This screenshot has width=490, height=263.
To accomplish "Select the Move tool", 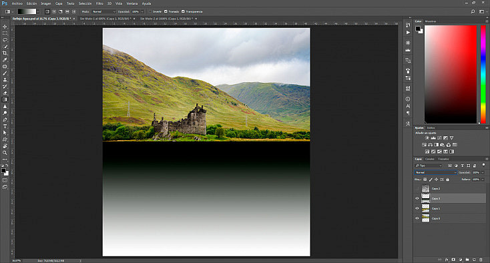I will pyautogui.click(x=5, y=27).
